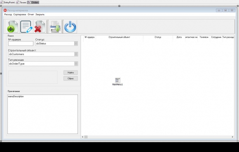The image size is (239, 152).
Task: Click the horizontal scrollbar right arrow
Action: point(232,137)
